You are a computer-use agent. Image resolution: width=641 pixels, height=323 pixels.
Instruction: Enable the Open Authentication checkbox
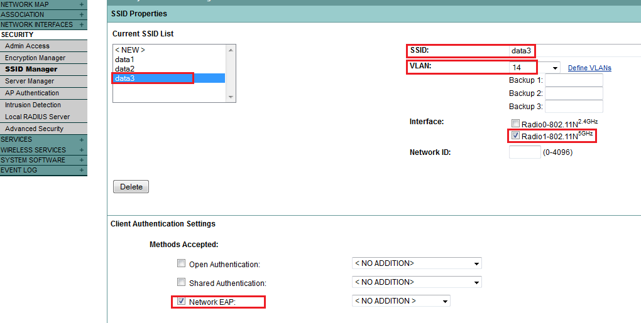182,264
